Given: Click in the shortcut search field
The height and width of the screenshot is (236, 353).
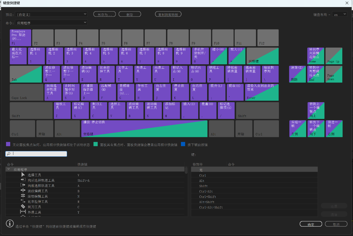Looking at the screenshot, I should (36, 154).
